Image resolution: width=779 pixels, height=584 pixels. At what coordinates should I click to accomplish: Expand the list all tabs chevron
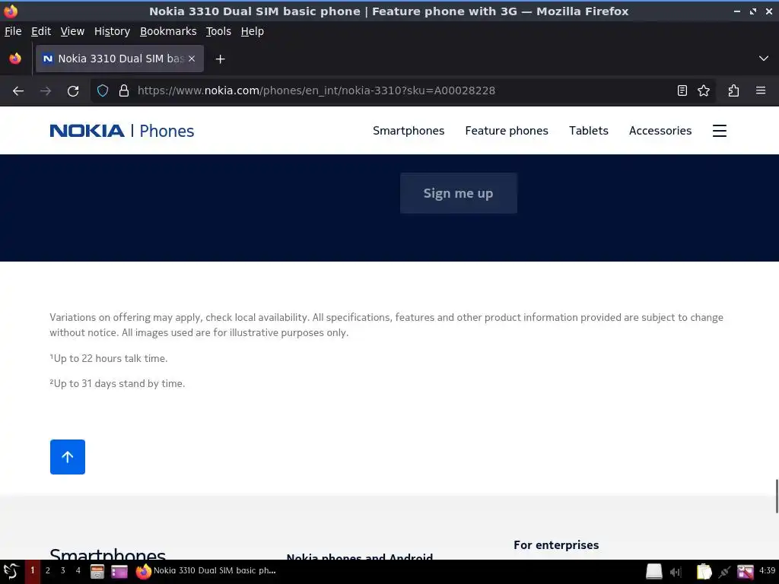point(764,59)
